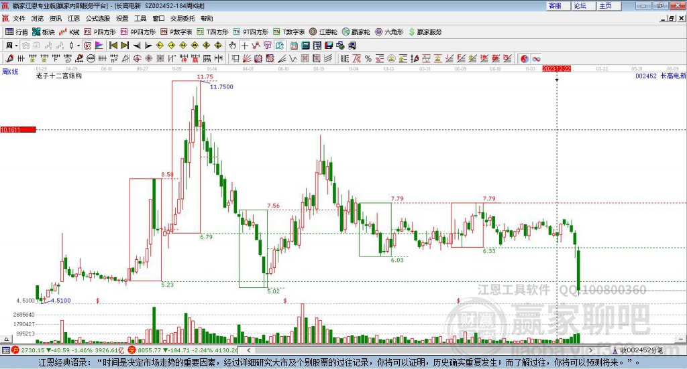Click the black right arrow icon
Viewport: 687px width, 369px height.
(x=148, y=46)
